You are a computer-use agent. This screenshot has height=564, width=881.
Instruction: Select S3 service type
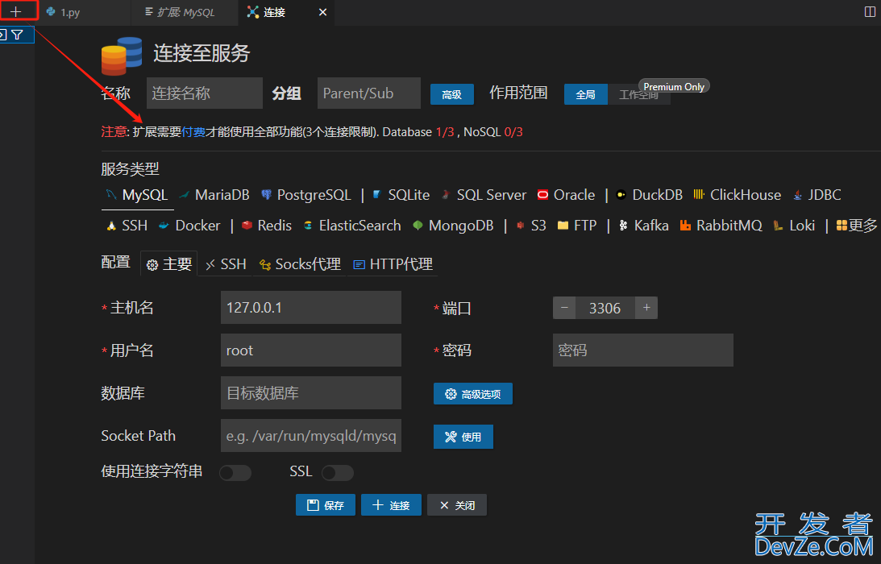click(x=531, y=226)
